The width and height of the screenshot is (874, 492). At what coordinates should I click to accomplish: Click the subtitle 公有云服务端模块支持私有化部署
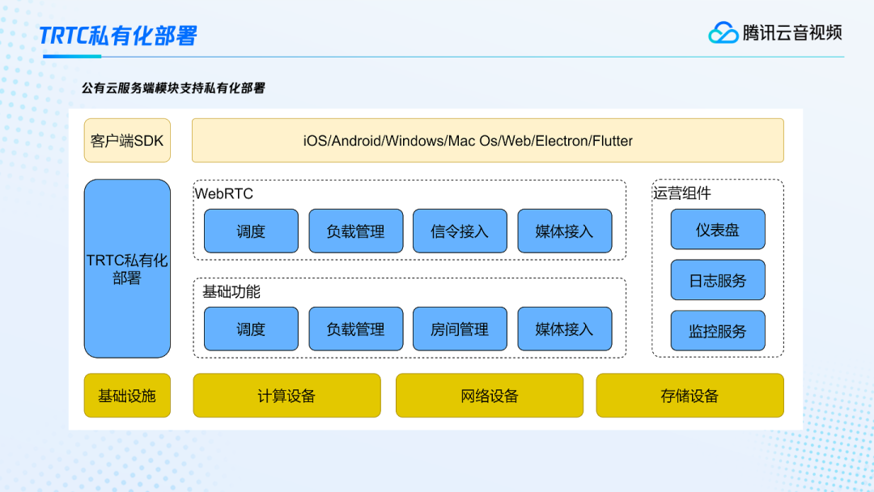pyautogui.click(x=173, y=88)
